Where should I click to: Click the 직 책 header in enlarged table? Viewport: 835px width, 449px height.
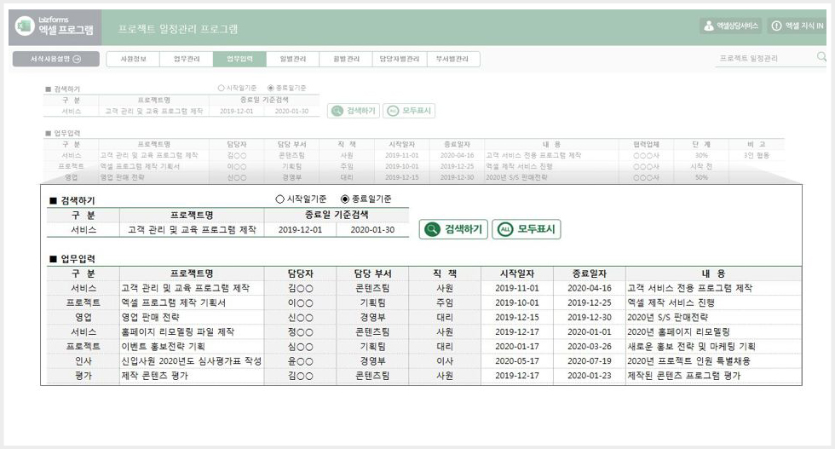pyautogui.click(x=445, y=273)
